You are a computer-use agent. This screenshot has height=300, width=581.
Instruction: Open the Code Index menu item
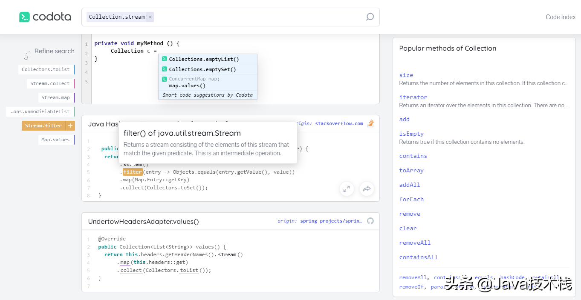561,17
